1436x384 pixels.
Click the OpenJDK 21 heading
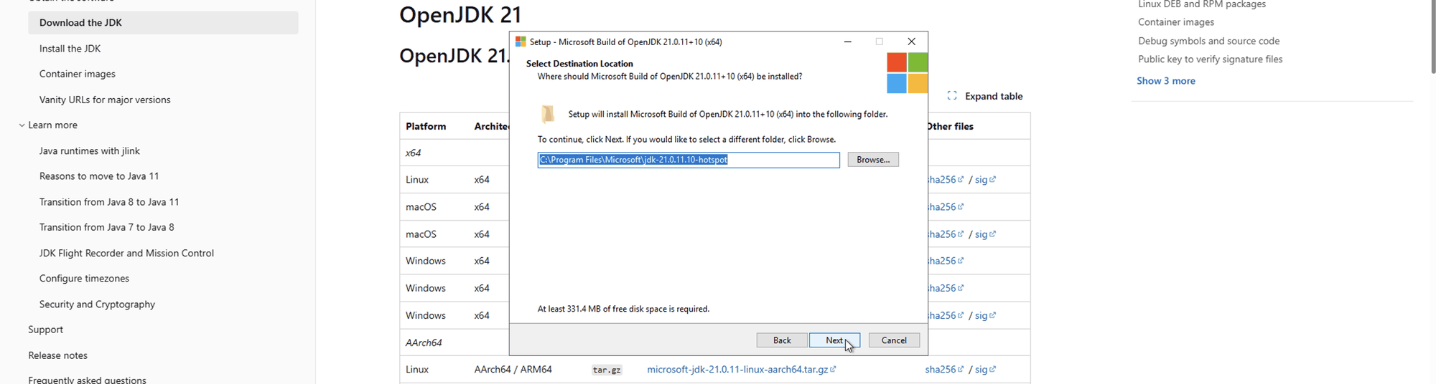[460, 14]
